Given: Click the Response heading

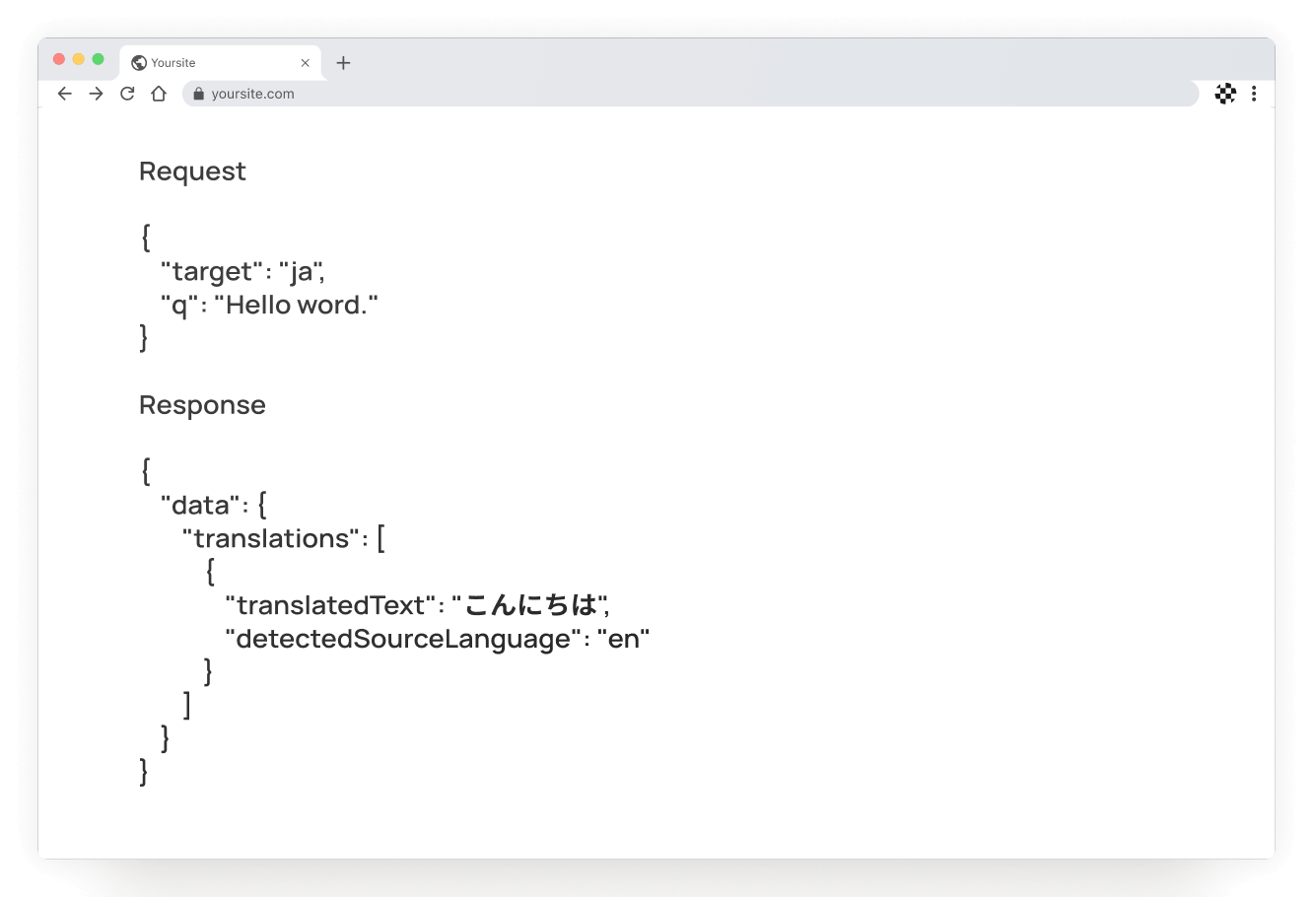Looking at the screenshot, I should point(202,404).
